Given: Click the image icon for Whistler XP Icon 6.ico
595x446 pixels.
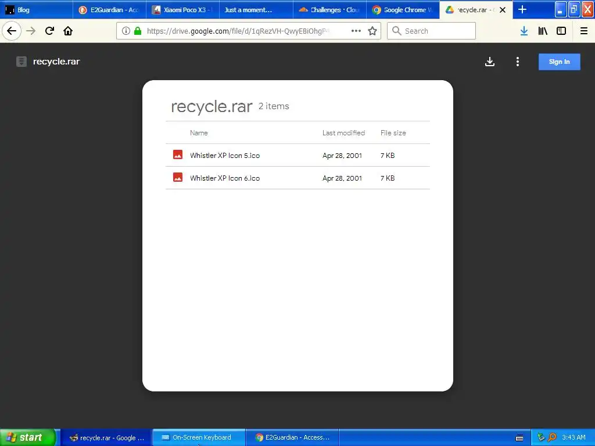Looking at the screenshot, I should 178,177.
